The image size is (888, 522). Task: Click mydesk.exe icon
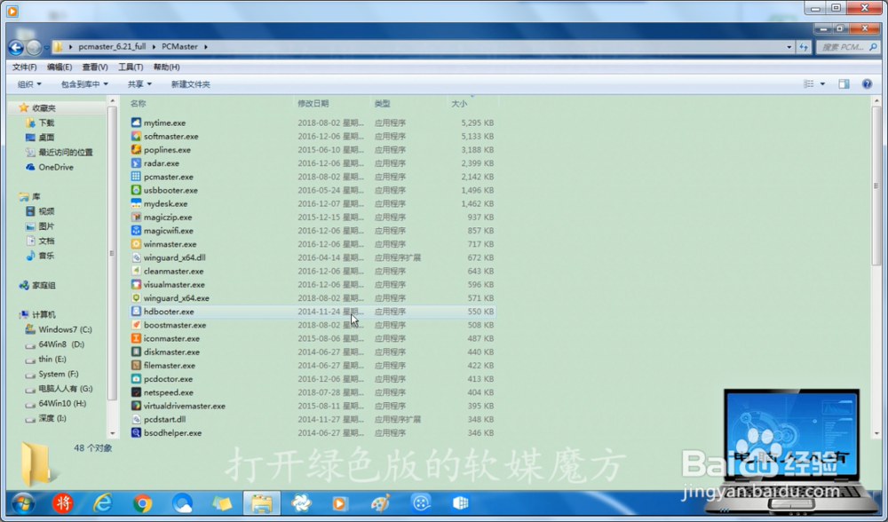136,203
